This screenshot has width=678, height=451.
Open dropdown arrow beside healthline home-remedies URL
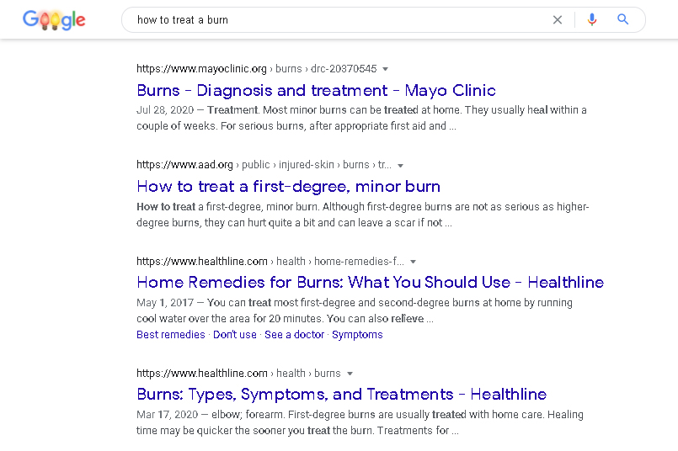pyautogui.click(x=413, y=262)
